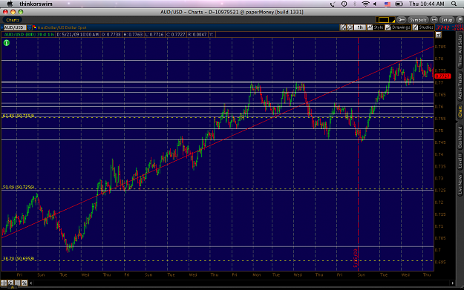Click the chart scale icon above price axis
The height and width of the screenshot is (290, 464).
coord(438,35)
